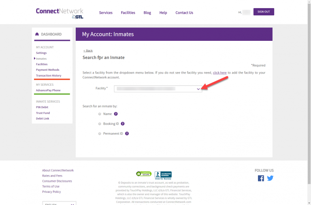
Task: Open the BBB Accredited Business badge
Action: click(x=163, y=175)
